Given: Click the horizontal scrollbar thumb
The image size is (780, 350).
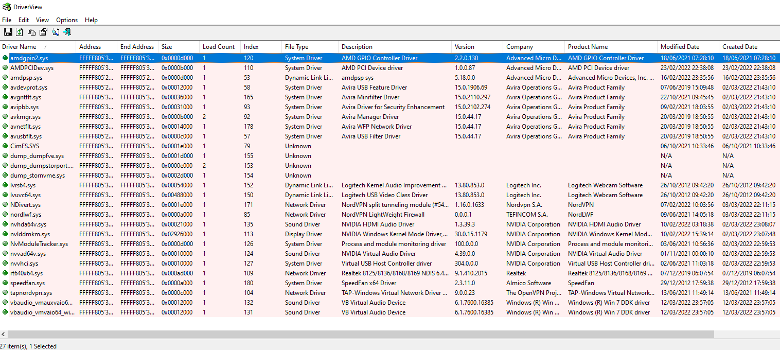Looking at the screenshot, I should 361,335.
